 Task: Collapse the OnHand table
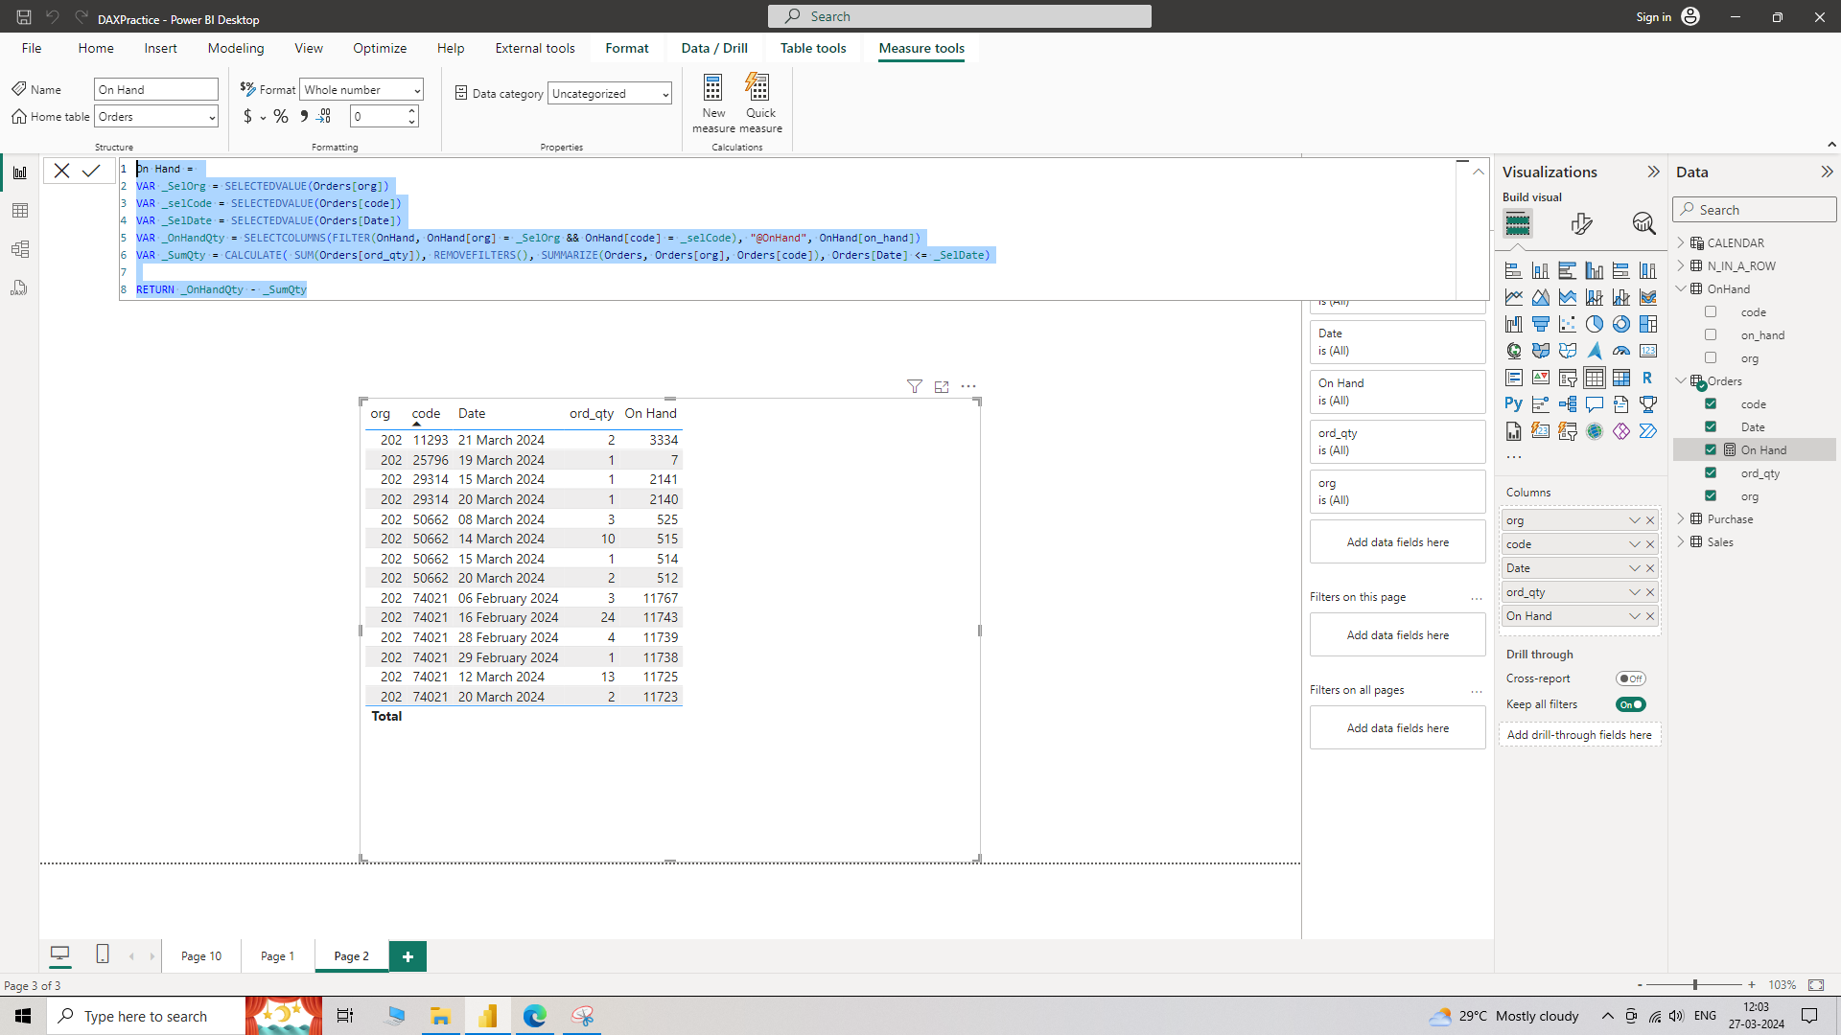[x=1681, y=288]
